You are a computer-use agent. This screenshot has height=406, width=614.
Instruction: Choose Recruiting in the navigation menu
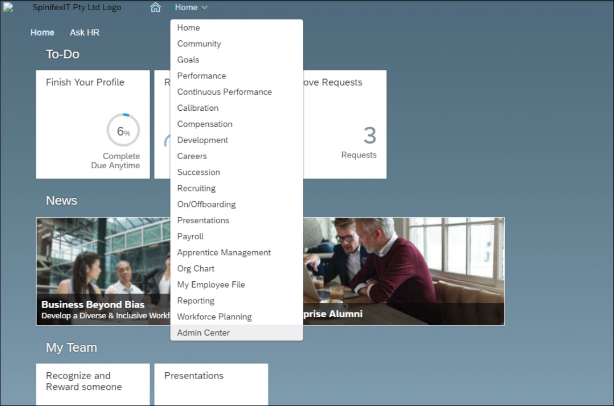coord(196,188)
